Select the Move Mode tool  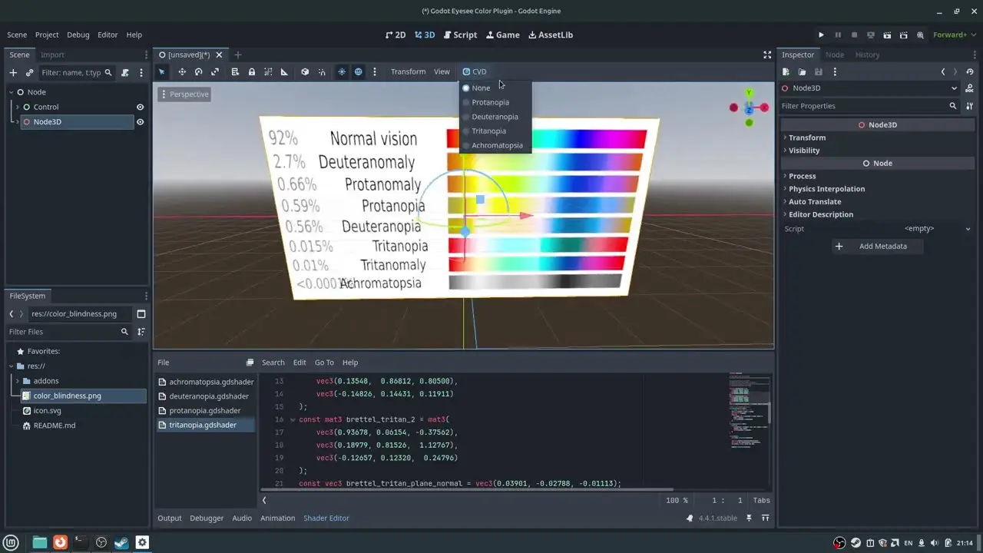click(182, 71)
